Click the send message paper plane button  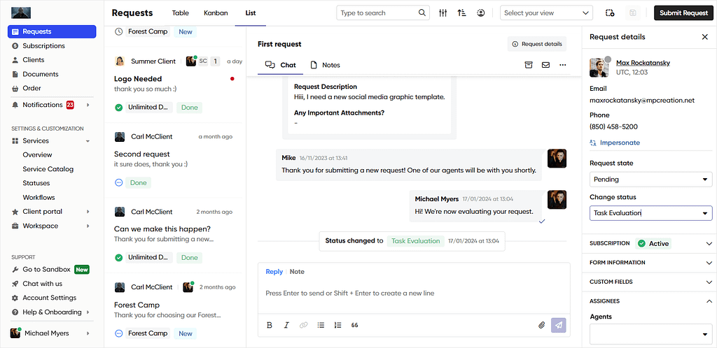tap(559, 325)
